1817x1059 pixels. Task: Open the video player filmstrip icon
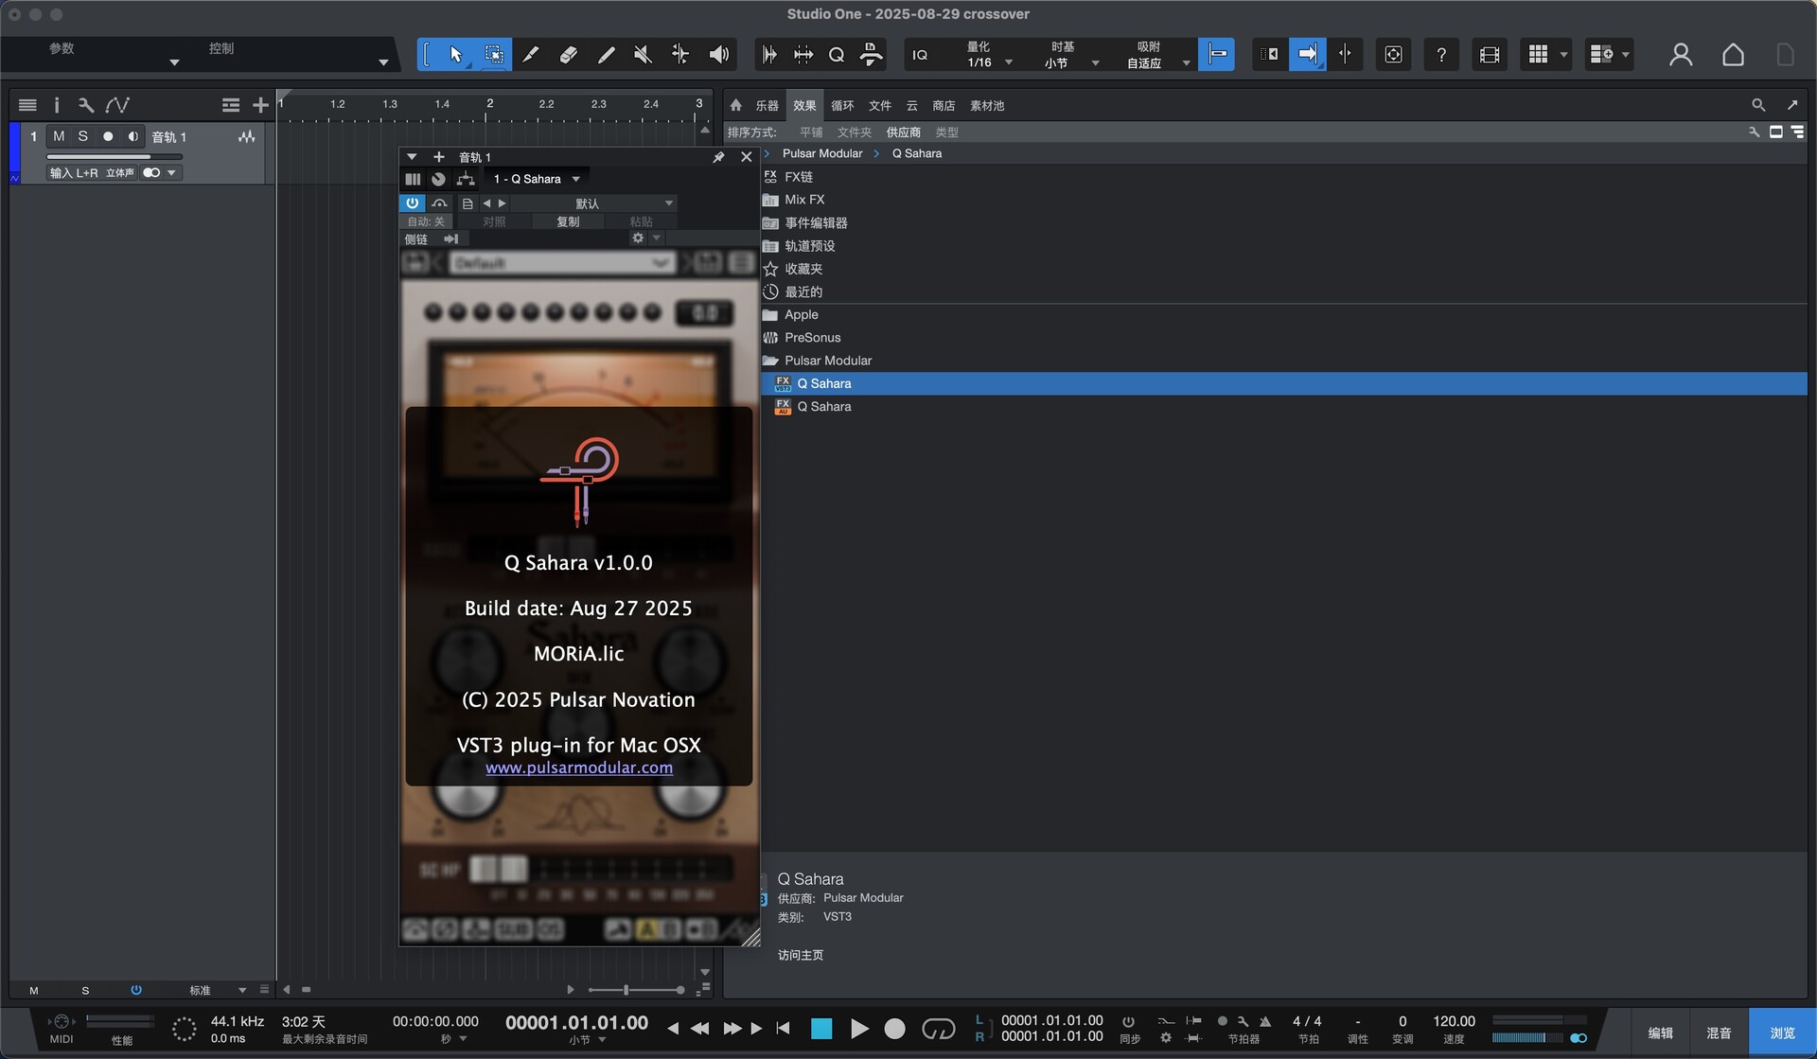1489,55
